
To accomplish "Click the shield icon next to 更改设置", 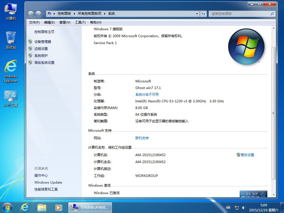I will click(x=238, y=155).
